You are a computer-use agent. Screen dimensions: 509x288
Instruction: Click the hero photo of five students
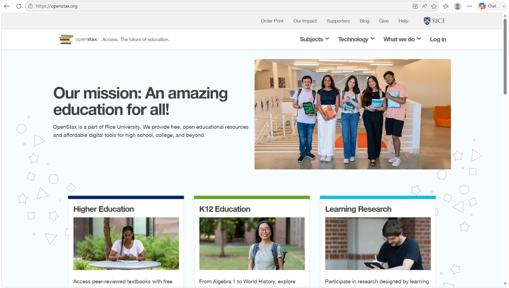(x=352, y=114)
